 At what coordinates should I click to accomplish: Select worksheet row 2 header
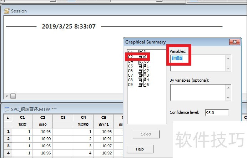(8, 139)
